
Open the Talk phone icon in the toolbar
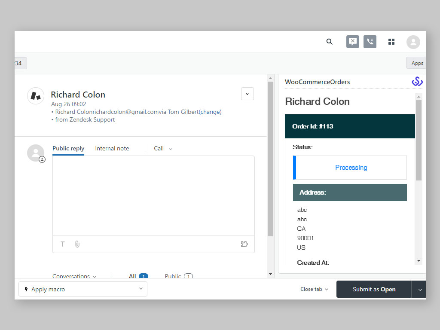click(370, 42)
